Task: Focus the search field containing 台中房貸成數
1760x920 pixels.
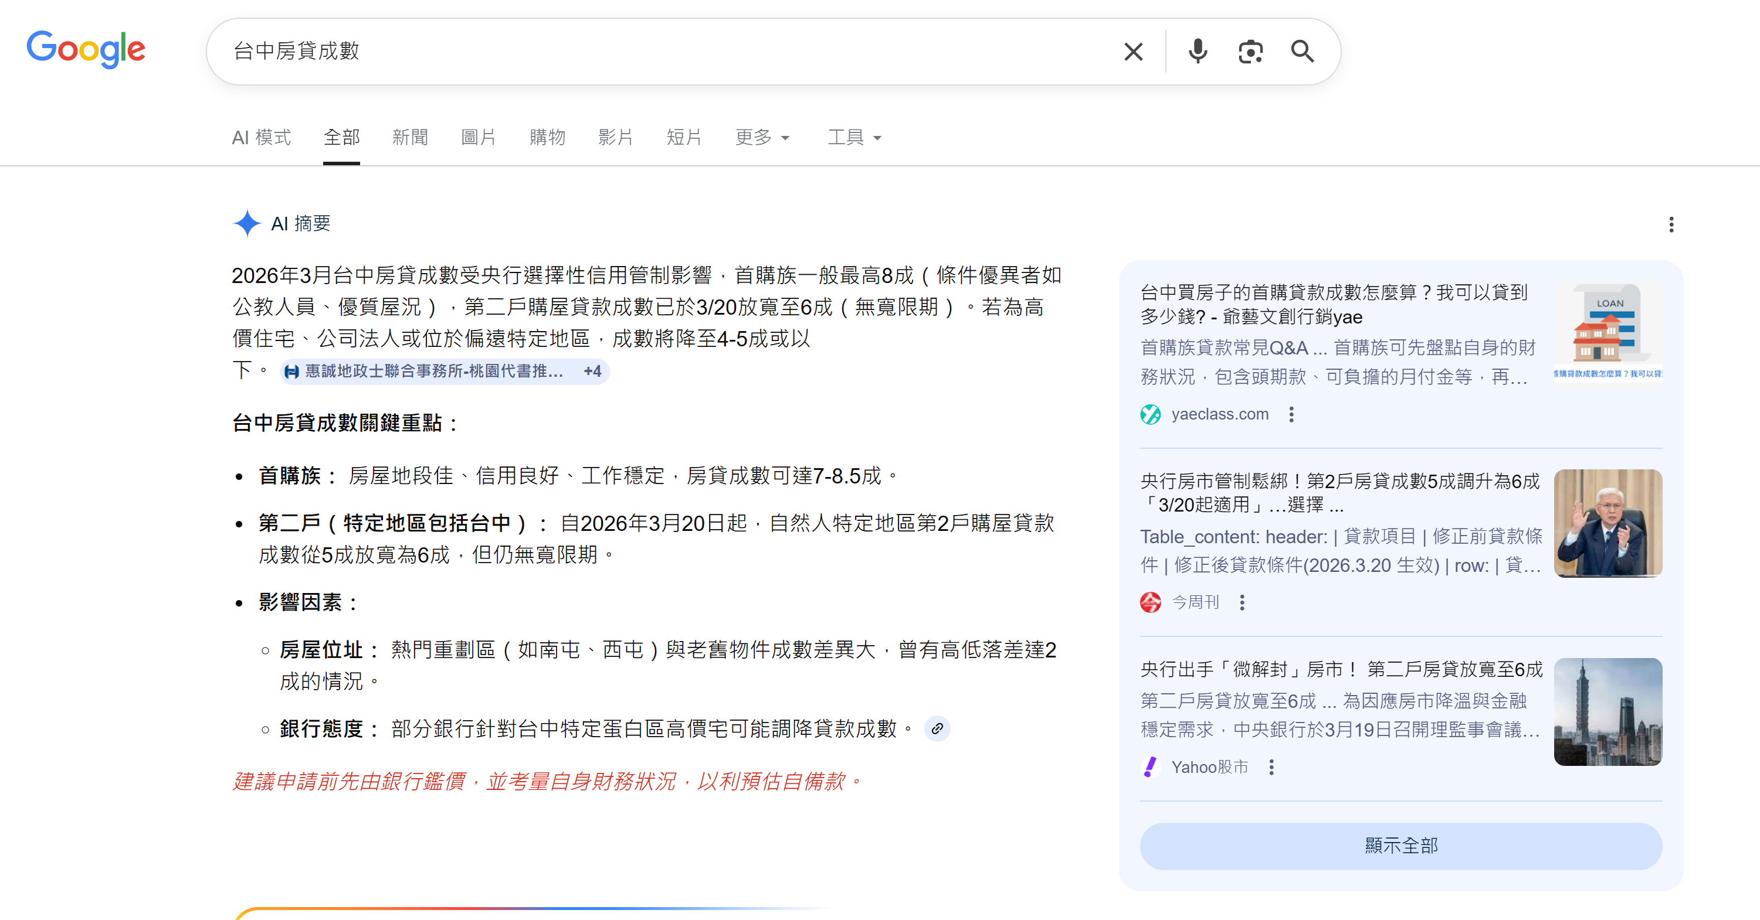Action: 615,51
